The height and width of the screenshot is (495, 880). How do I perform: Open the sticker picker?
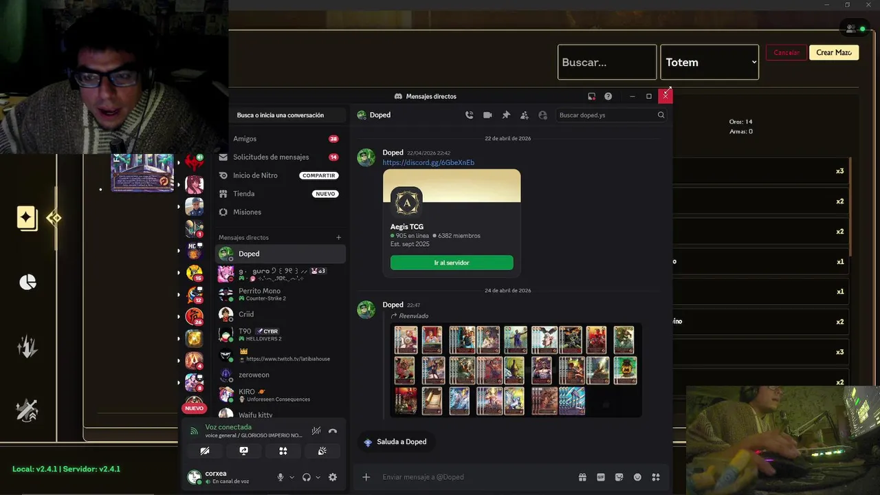[619, 477]
